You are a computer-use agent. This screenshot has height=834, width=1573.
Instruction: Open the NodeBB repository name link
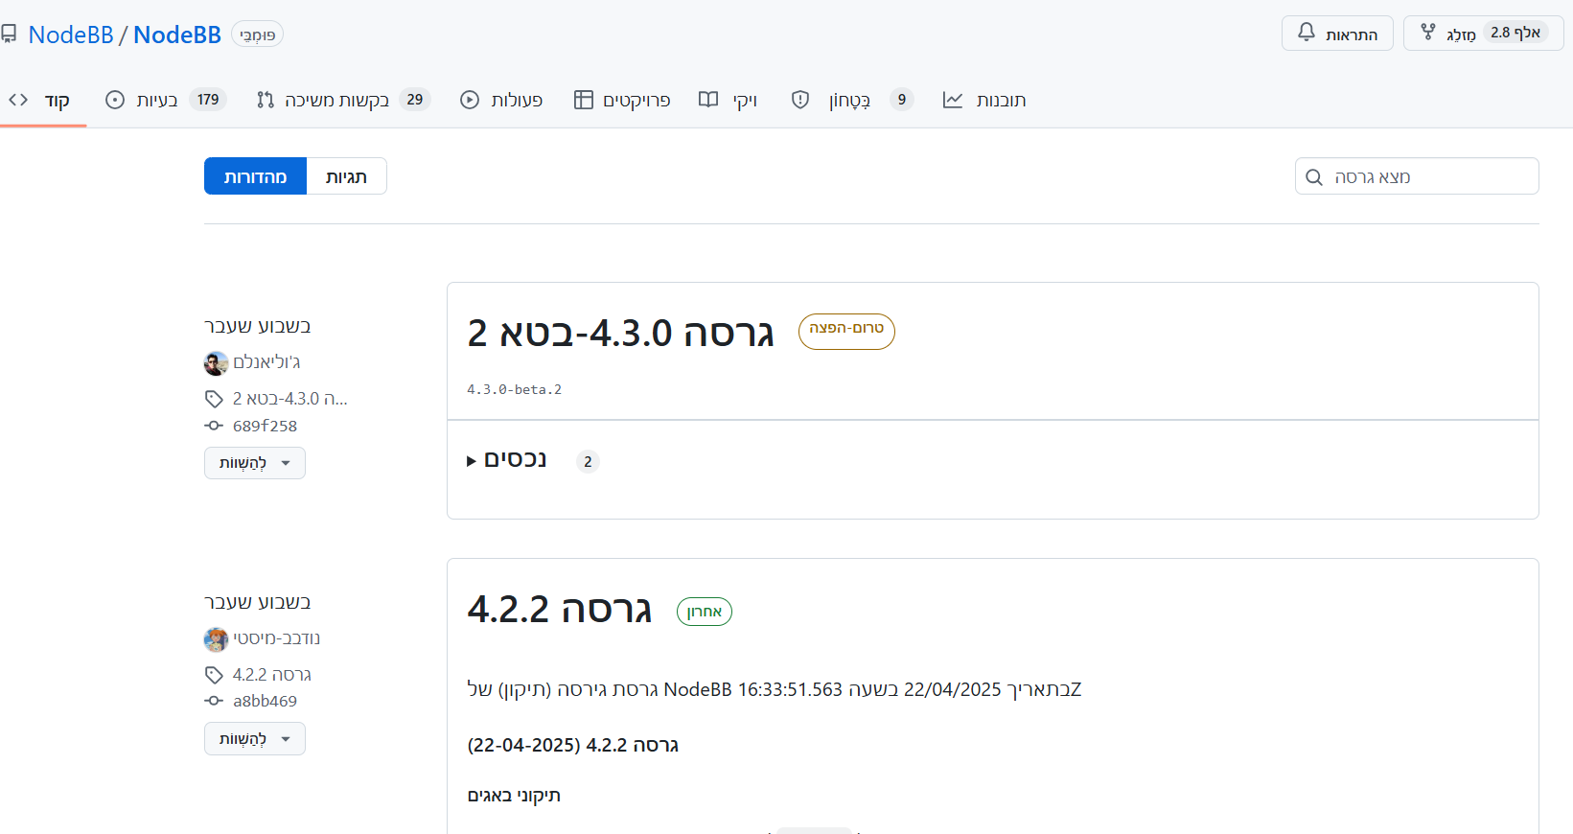[177, 35]
